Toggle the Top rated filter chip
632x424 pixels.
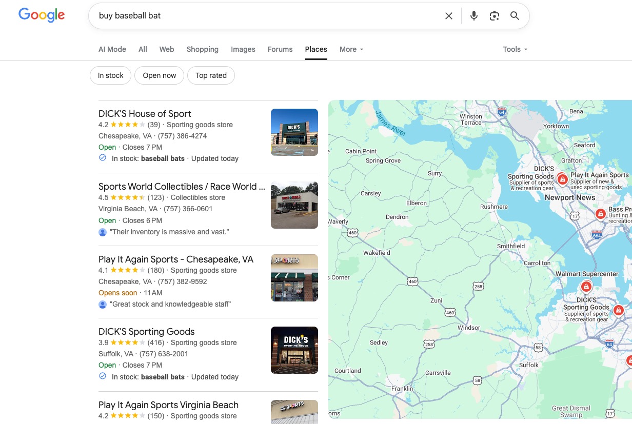click(211, 75)
